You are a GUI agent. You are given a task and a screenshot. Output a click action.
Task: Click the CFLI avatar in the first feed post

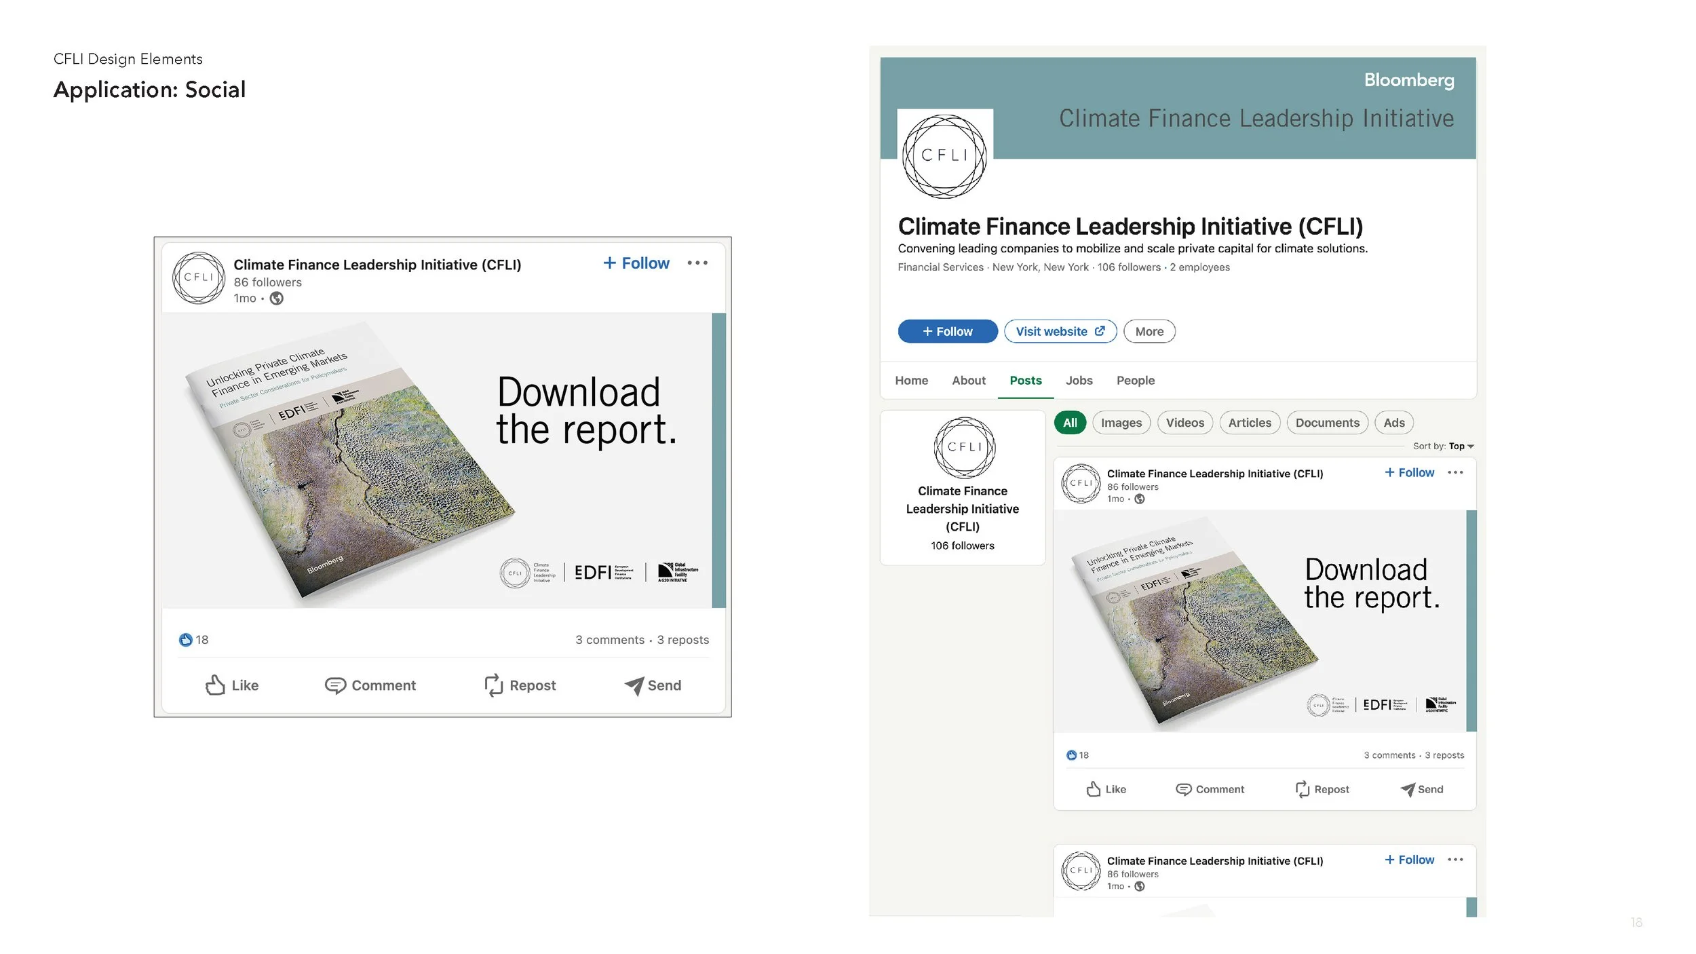tap(1081, 483)
